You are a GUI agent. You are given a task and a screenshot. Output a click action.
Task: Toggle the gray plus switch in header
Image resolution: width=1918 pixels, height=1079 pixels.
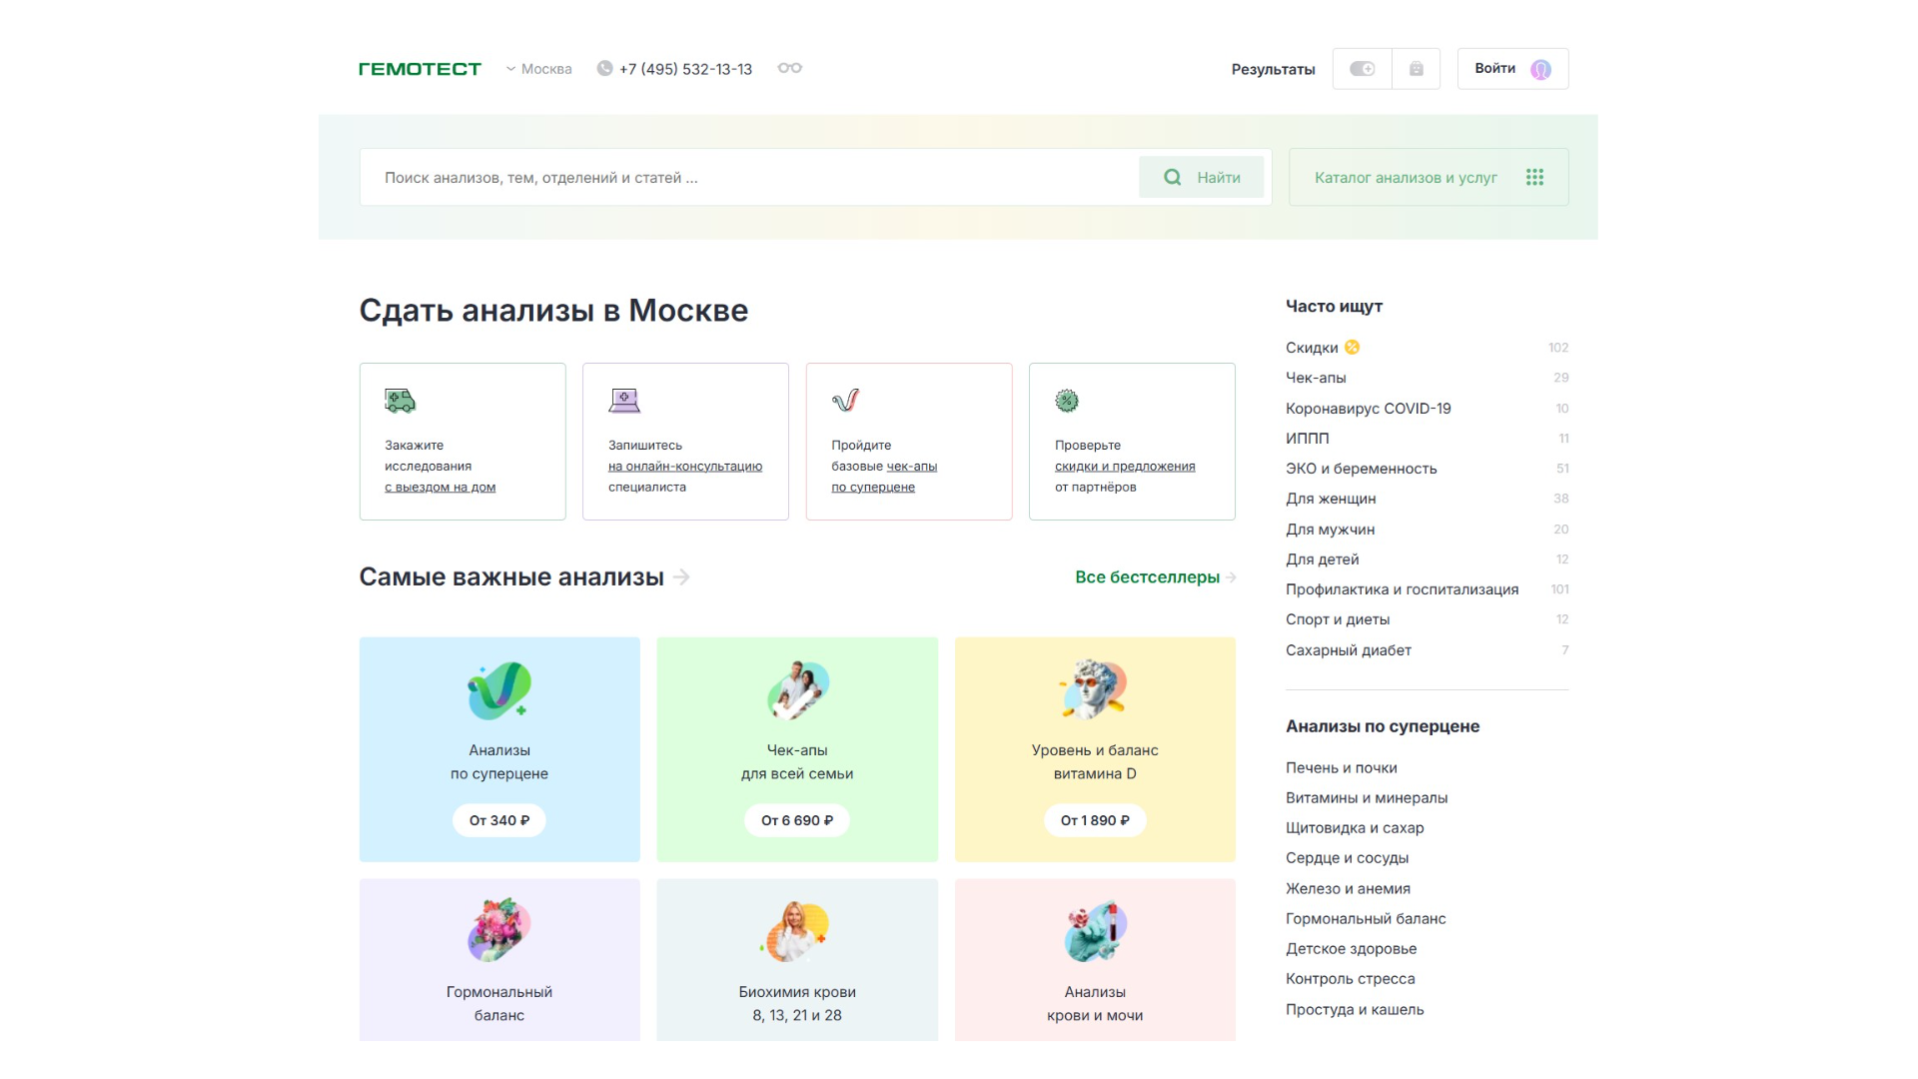pyautogui.click(x=1362, y=69)
